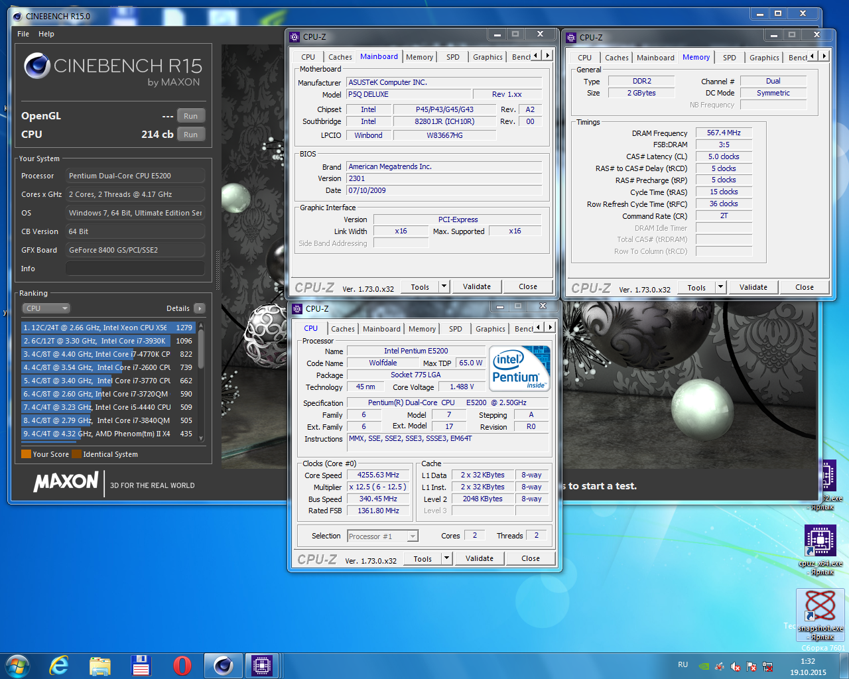
Task: Click CPU-Z icon in CPU window title
Action: point(298,309)
